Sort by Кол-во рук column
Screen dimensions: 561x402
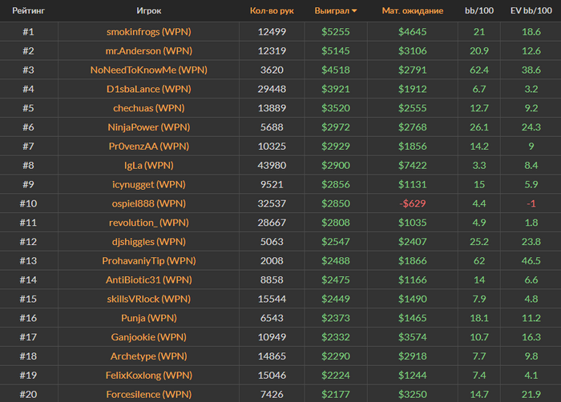pos(272,11)
